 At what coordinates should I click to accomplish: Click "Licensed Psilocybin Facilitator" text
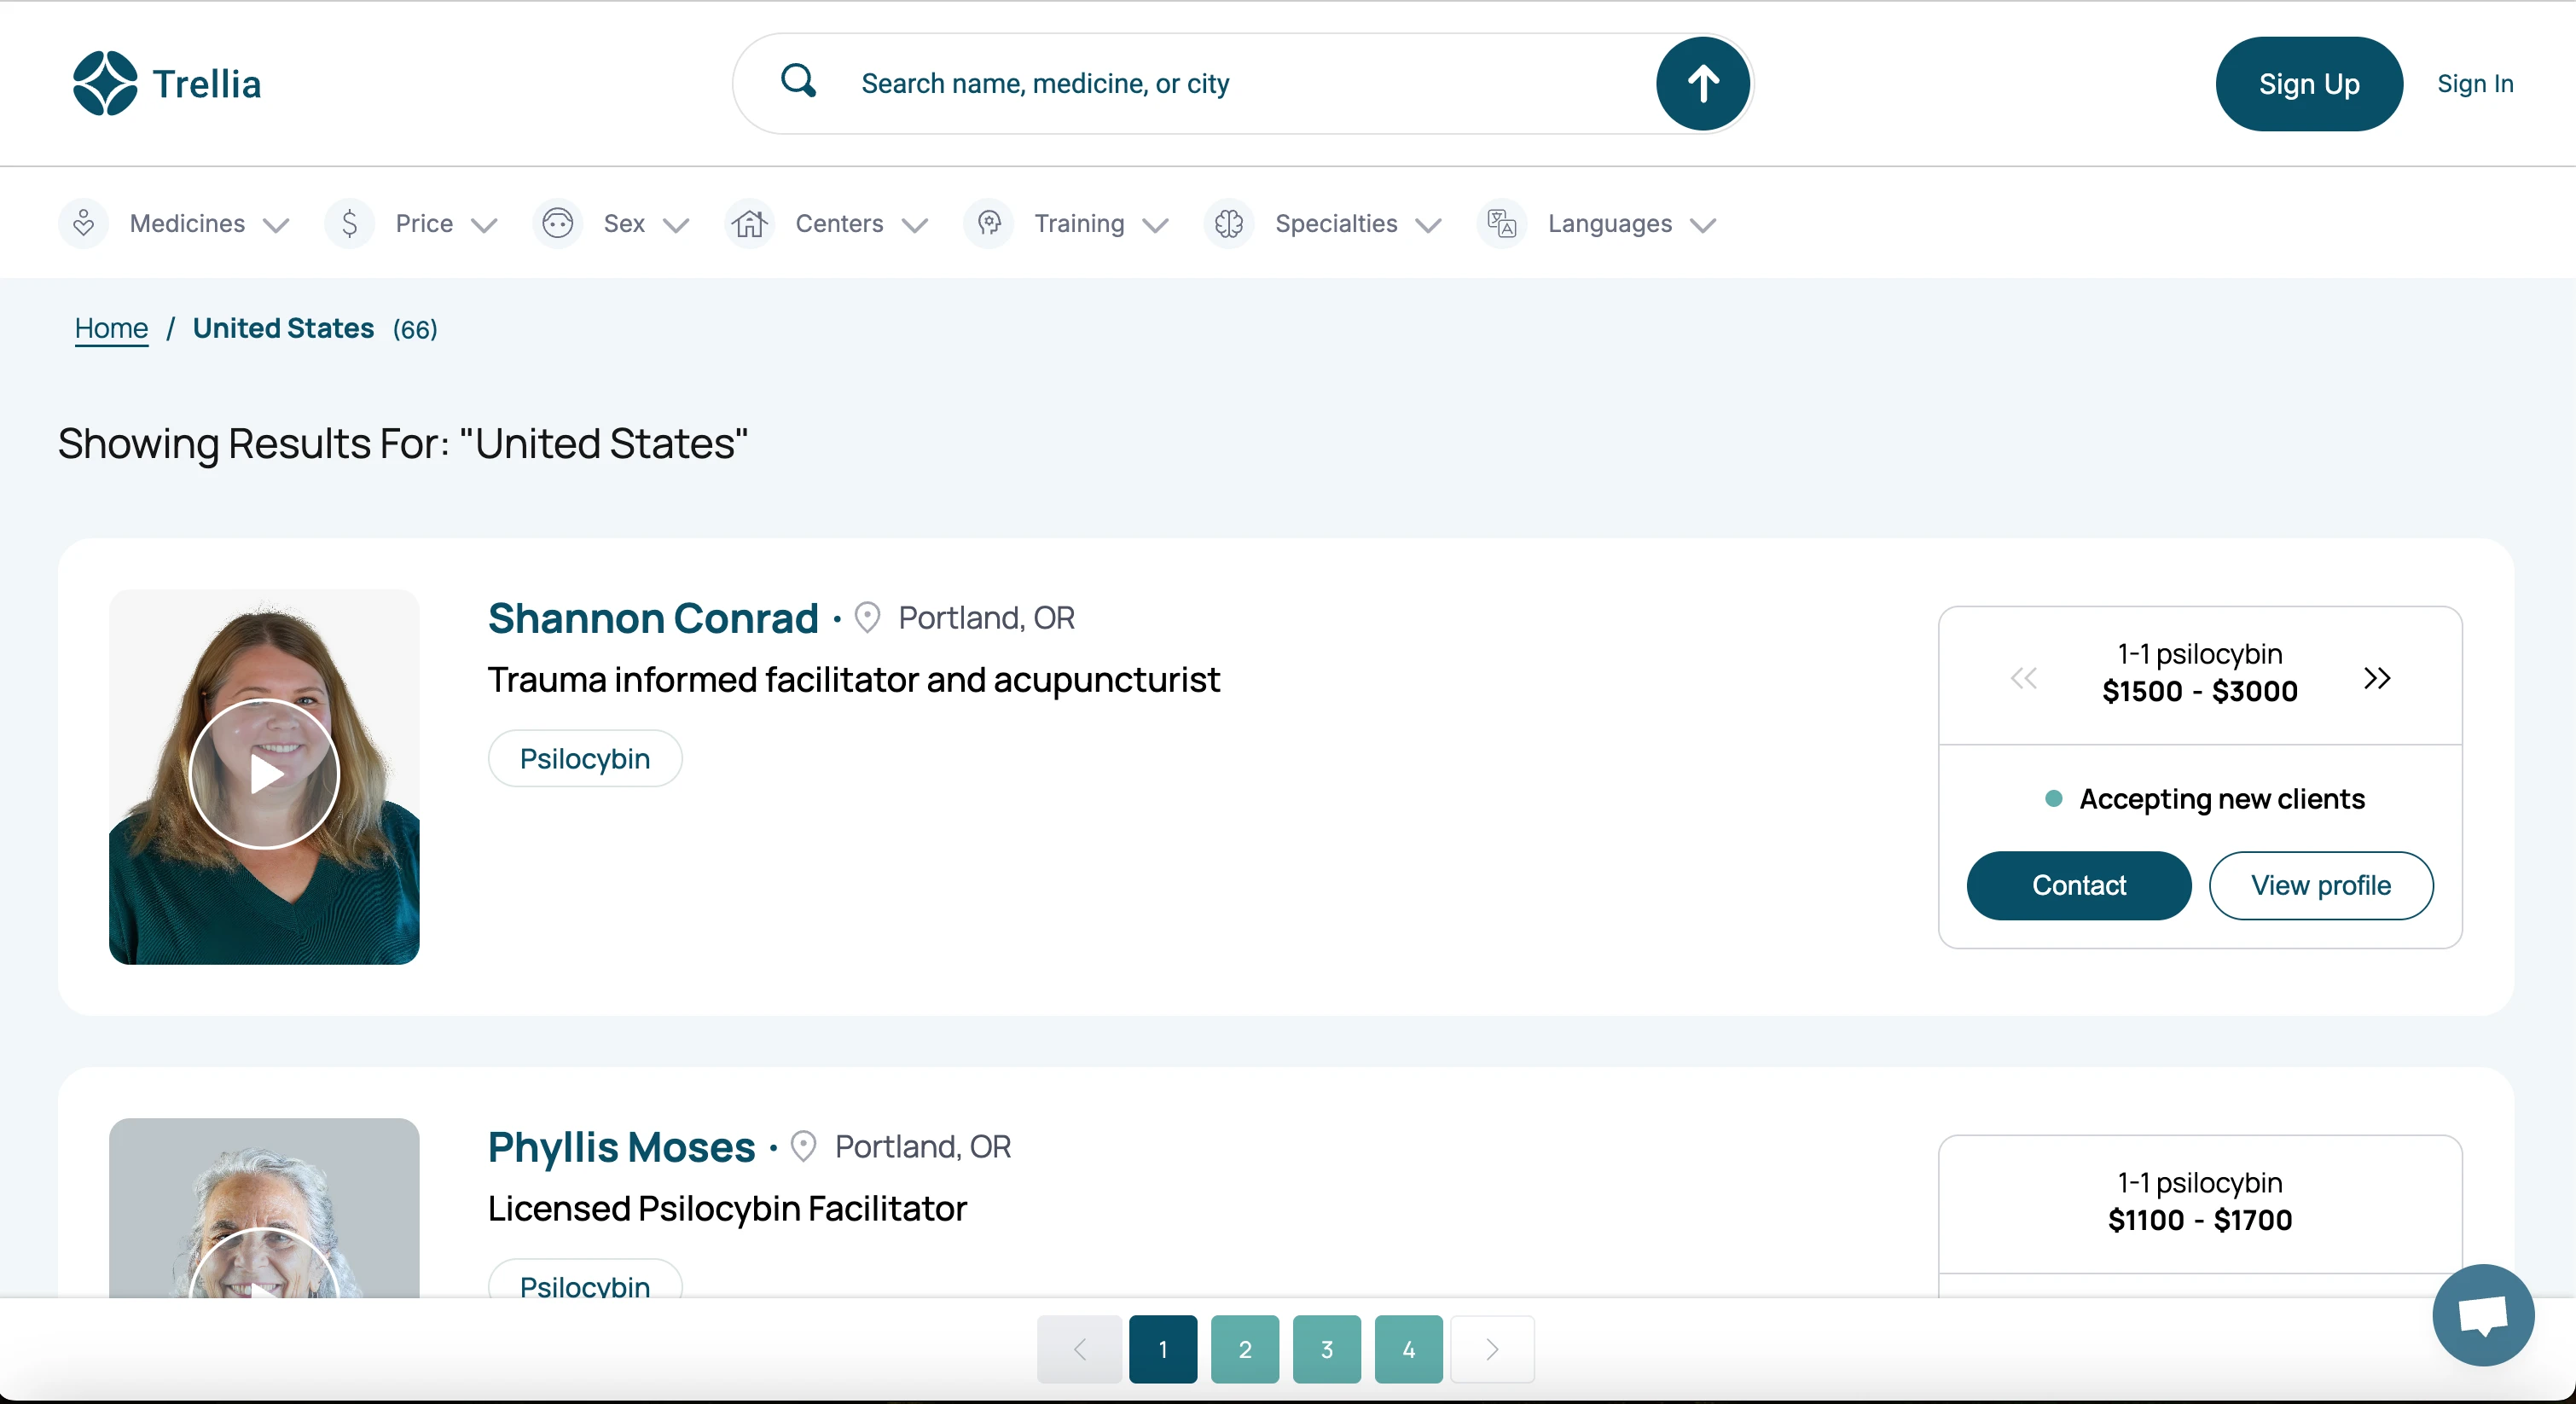(x=727, y=1208)
